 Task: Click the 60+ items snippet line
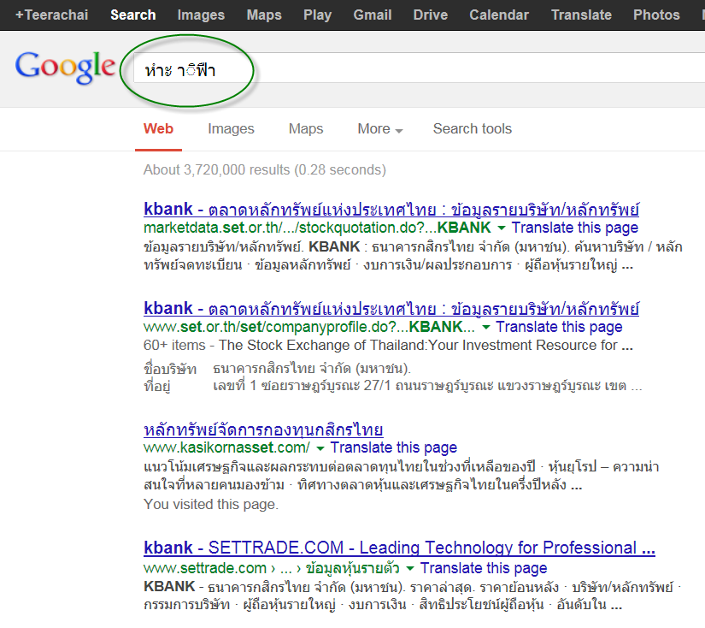[388, 346]
